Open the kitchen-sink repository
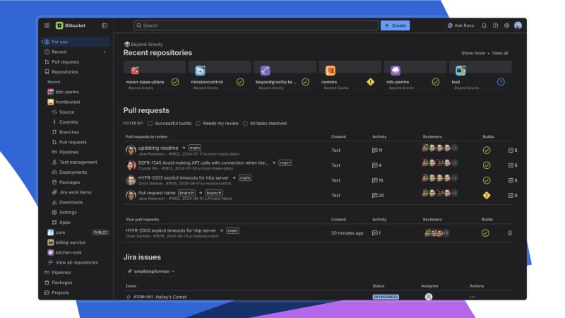The height and width of the screenshot is (318, 565). tap(69, 252)
